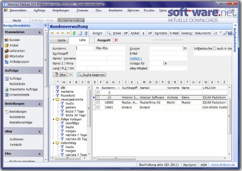Screen dimensions: 242x171
Task: Go to previous record arrow icon
Action: pos(57,33)
